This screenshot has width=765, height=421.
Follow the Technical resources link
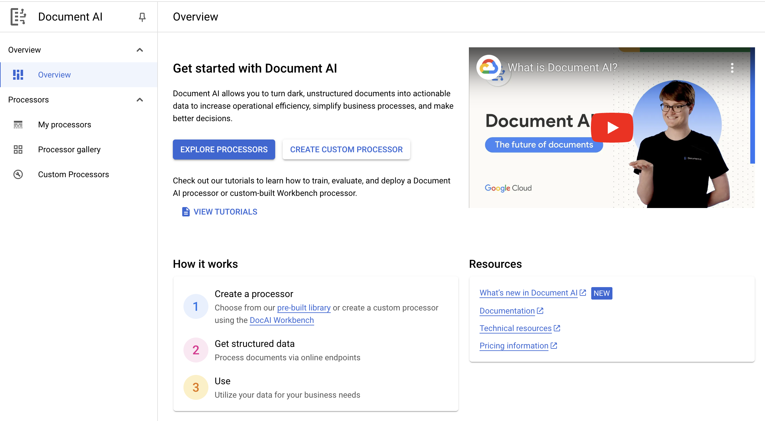515,328
